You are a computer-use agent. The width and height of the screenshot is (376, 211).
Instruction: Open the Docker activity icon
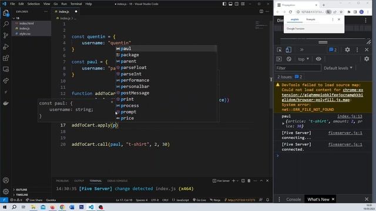coord(6,103)
